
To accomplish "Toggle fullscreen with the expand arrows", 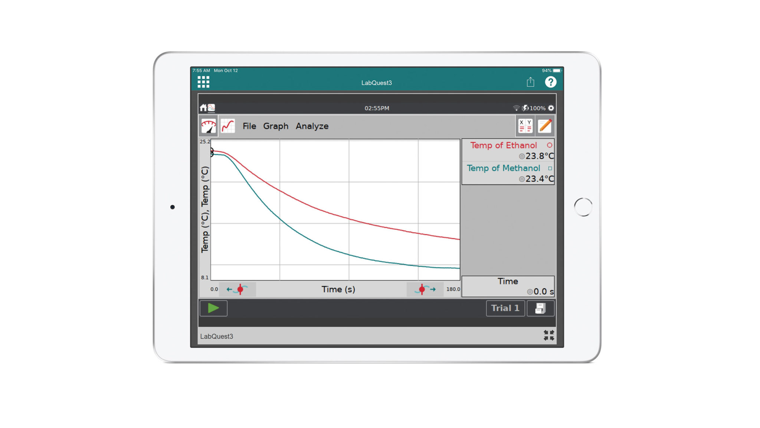I will pyautogui.click(x=549, y=335).
